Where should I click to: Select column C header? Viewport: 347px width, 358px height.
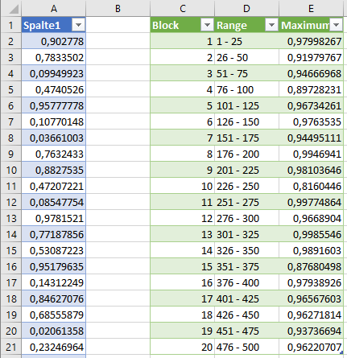pyautogui.click(x=183, y=8)
